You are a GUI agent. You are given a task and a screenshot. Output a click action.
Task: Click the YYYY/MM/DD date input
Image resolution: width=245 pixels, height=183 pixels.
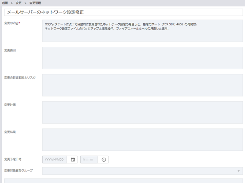55,160
